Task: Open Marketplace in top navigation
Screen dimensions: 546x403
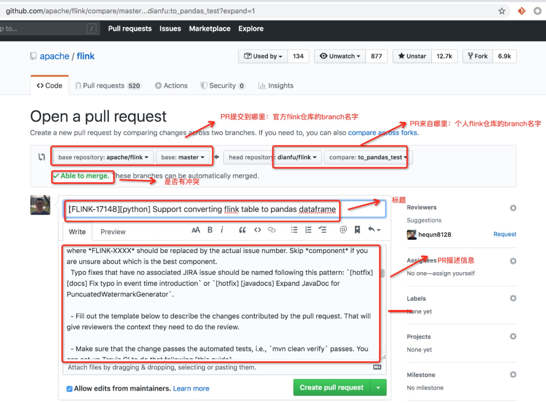Action: pos(210,28)
